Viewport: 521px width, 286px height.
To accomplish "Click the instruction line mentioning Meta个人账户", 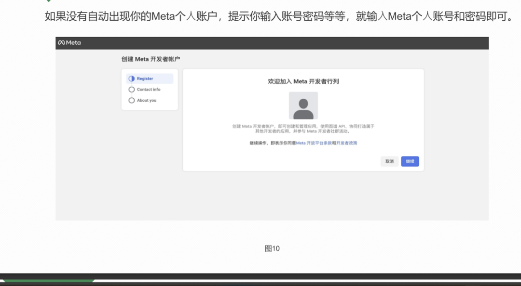I will click(x=279, y=16).
